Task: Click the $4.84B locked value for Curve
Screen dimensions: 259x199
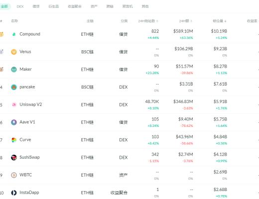Action: point(220,137)
